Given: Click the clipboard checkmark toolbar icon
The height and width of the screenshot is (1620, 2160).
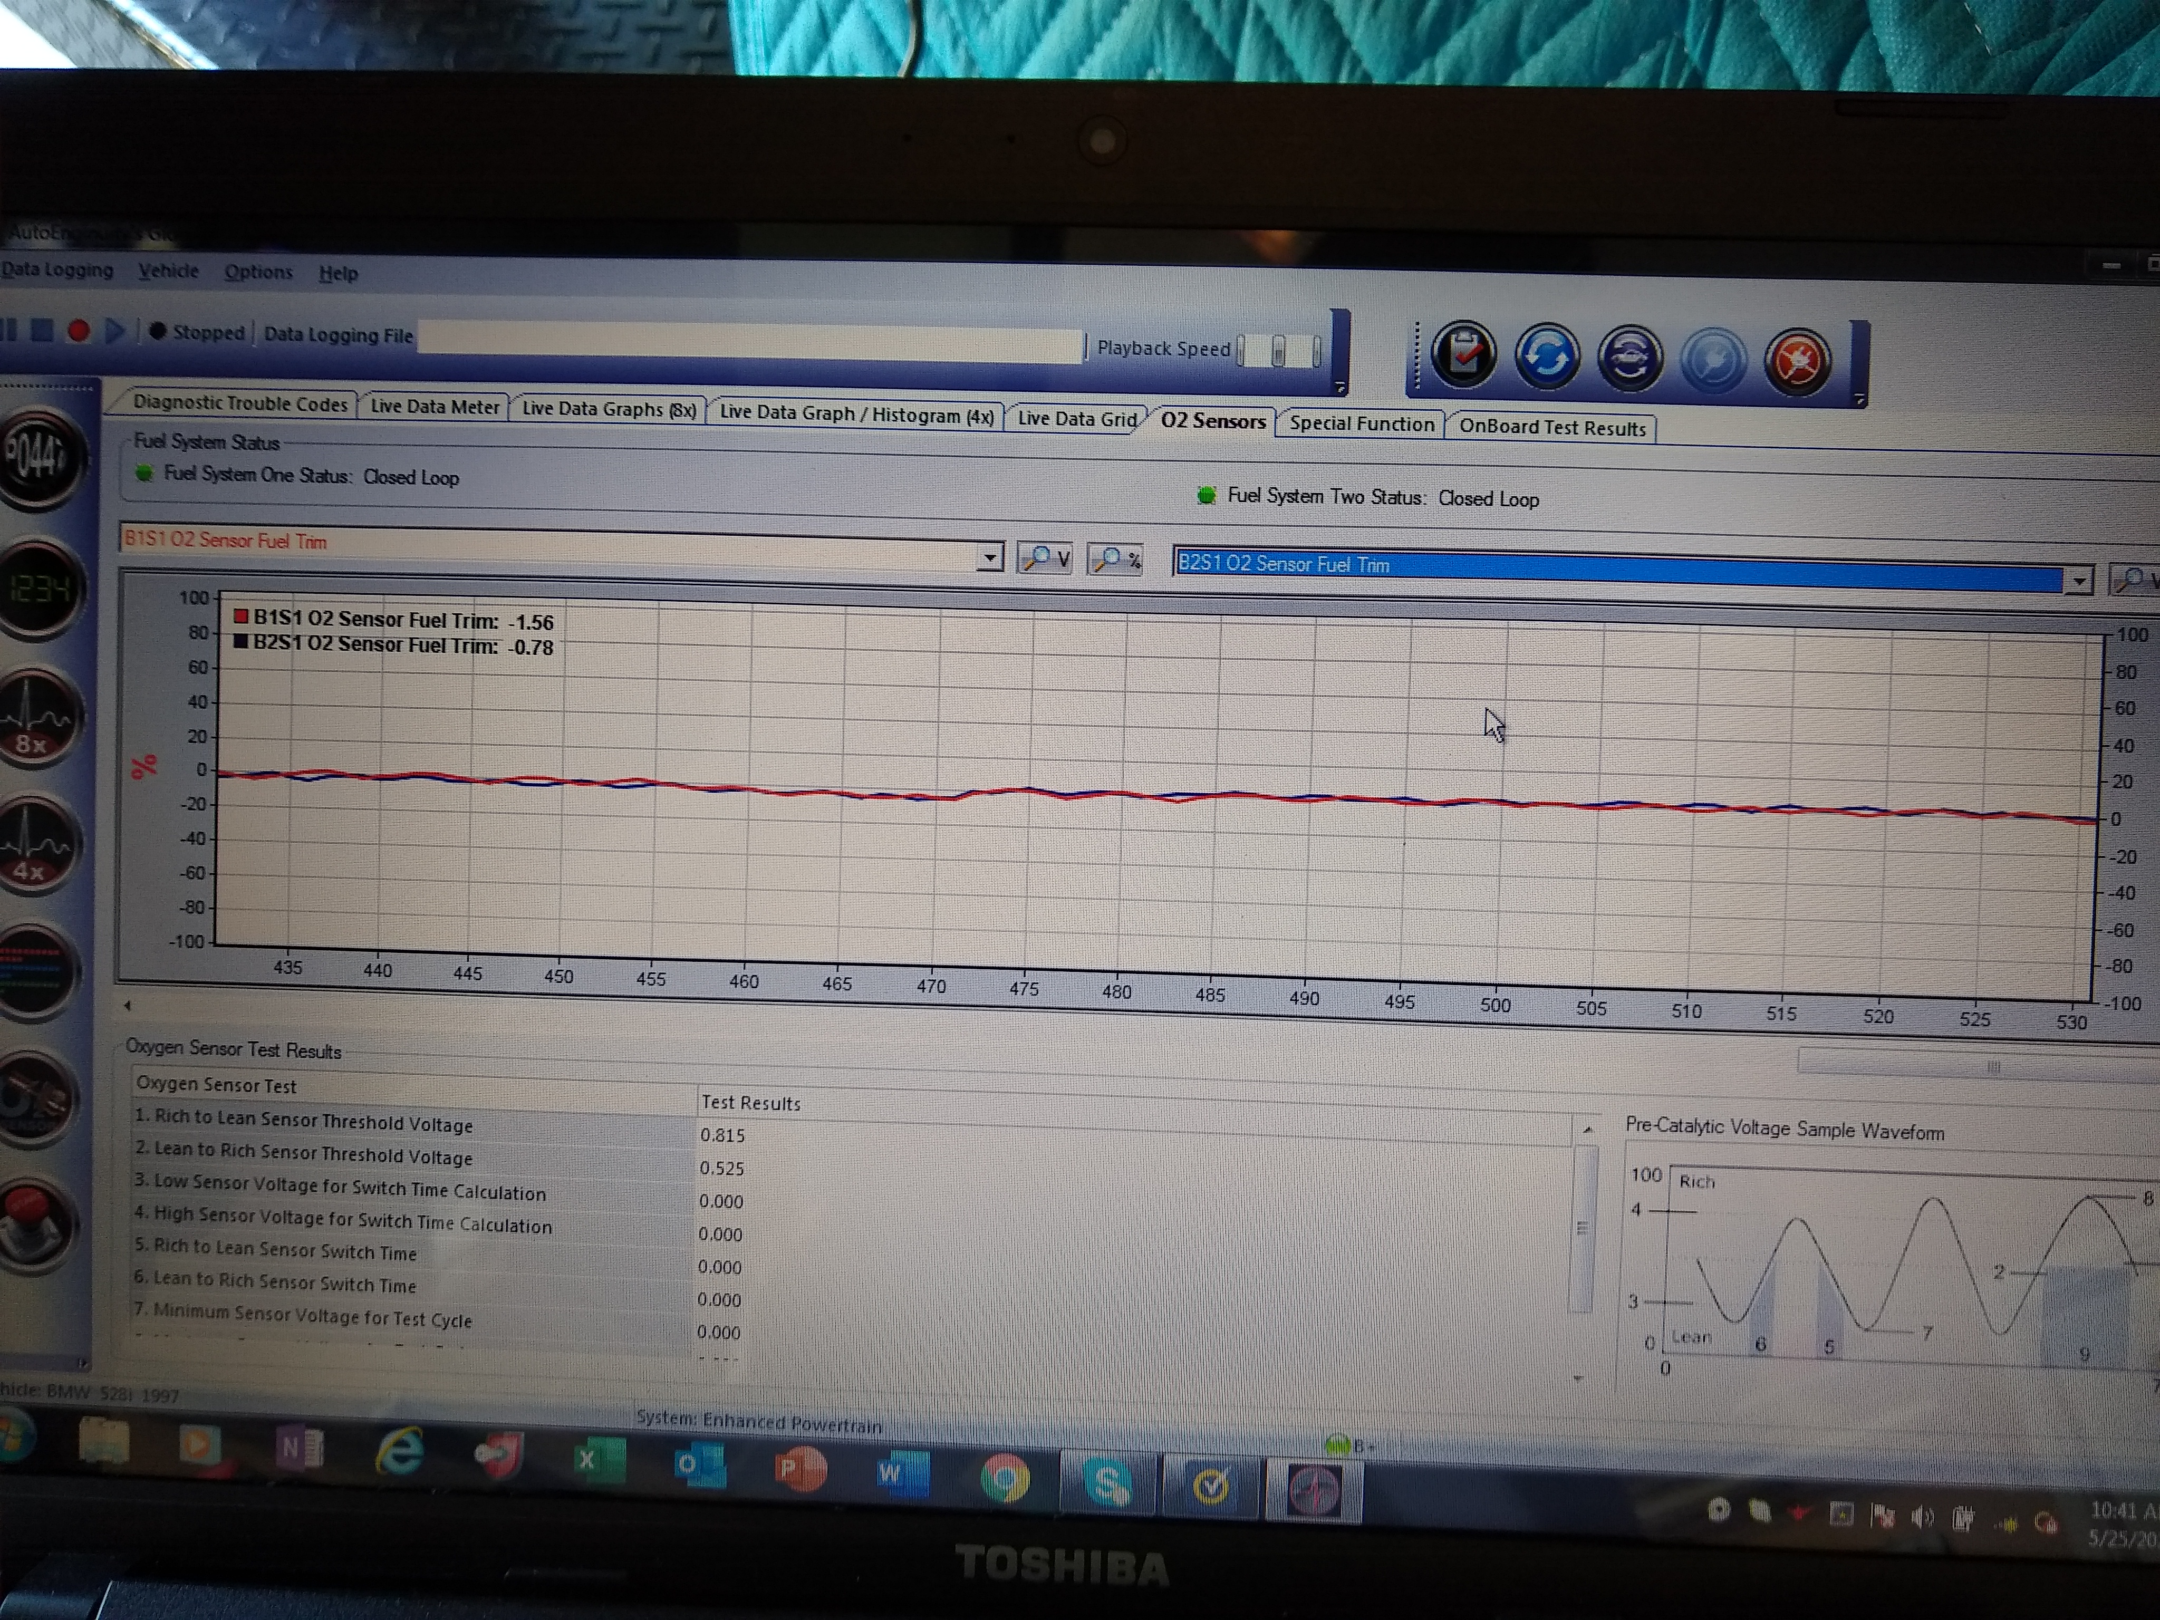Looking at the screenshot, I should pos(1463,354).
